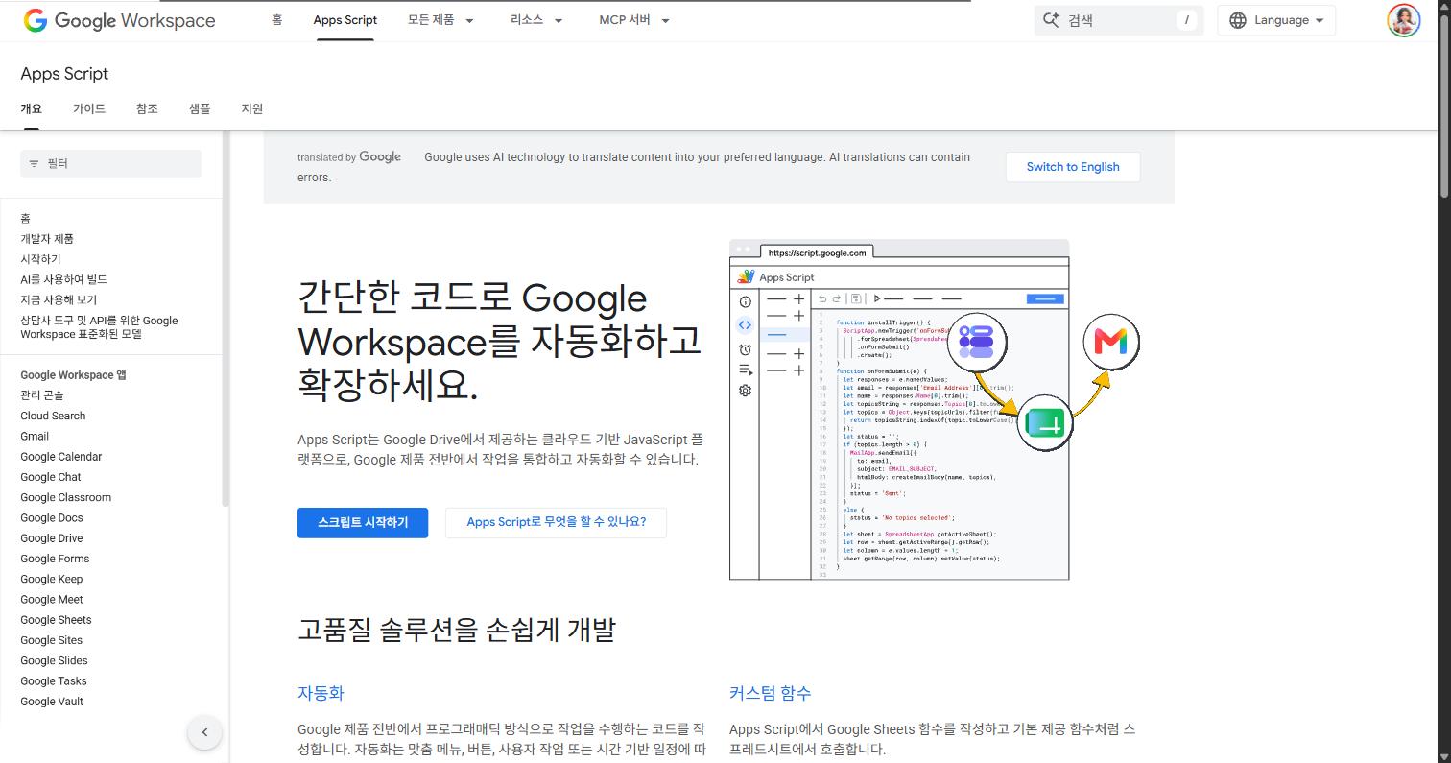The width and height of the screenshot is (1451, 763).
Task: Click the Apps Script logo in illustration
Action: [747, 276]
